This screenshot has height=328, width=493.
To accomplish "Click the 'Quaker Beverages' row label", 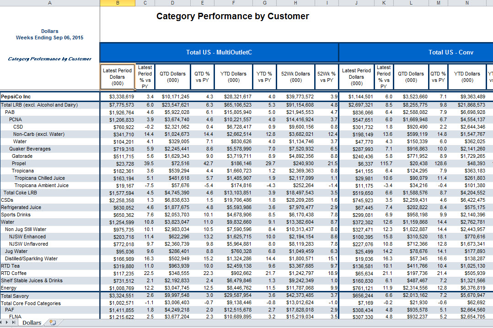I will 30,149.
